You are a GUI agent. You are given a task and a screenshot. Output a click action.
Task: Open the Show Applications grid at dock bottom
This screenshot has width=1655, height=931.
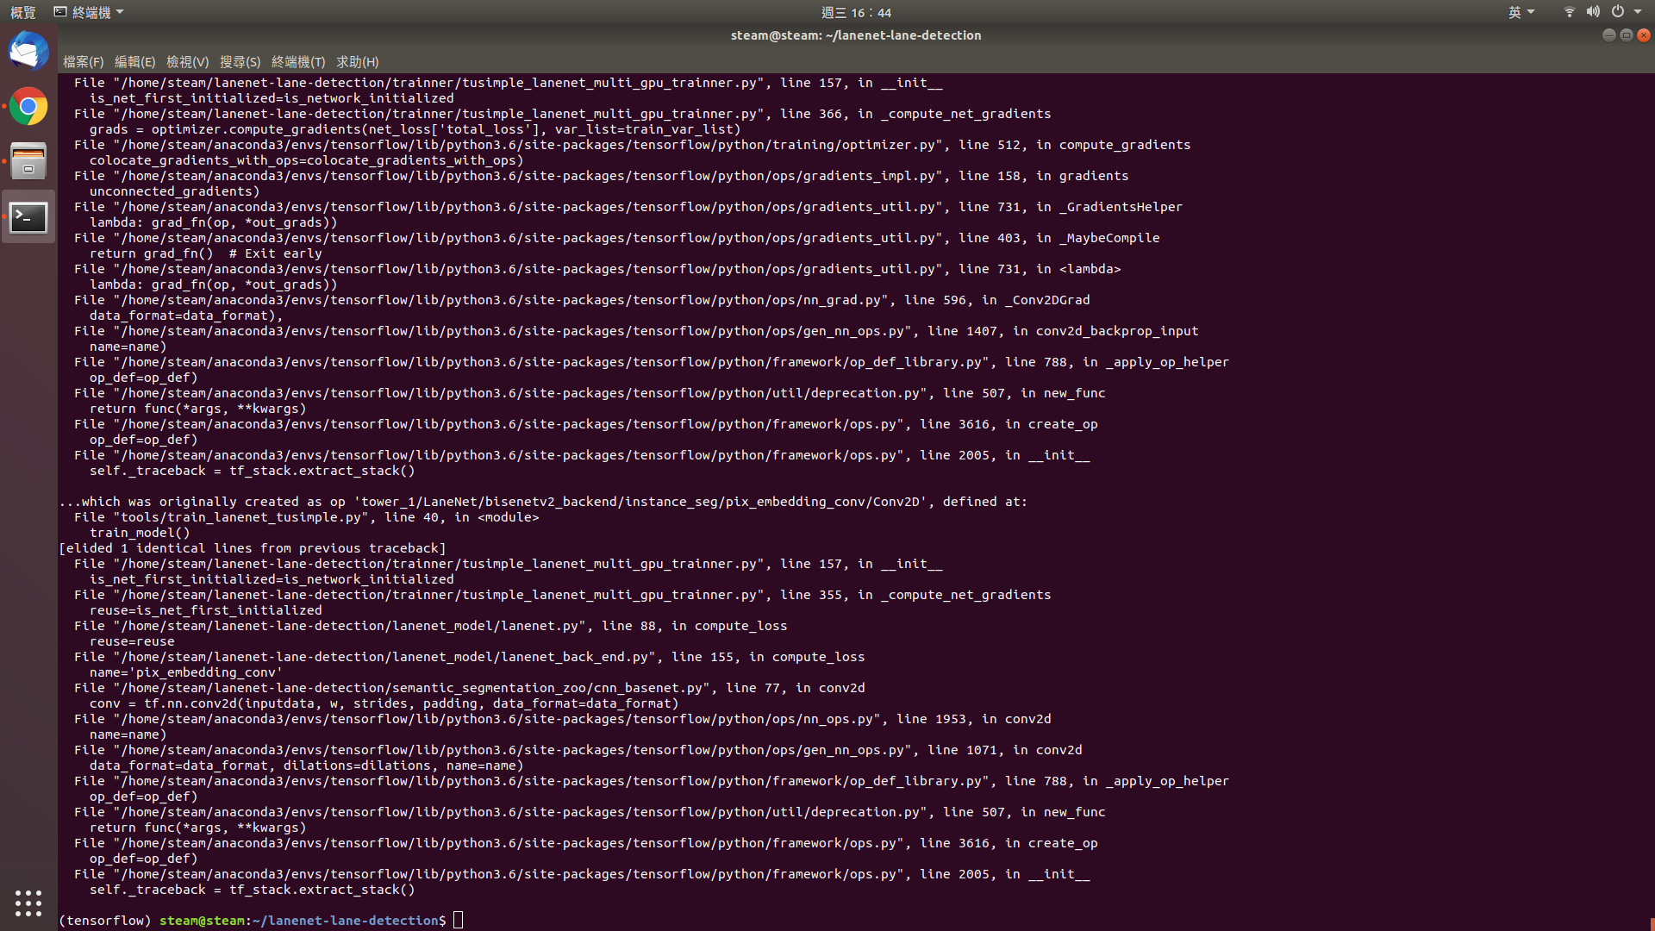(x=28, y=903)
